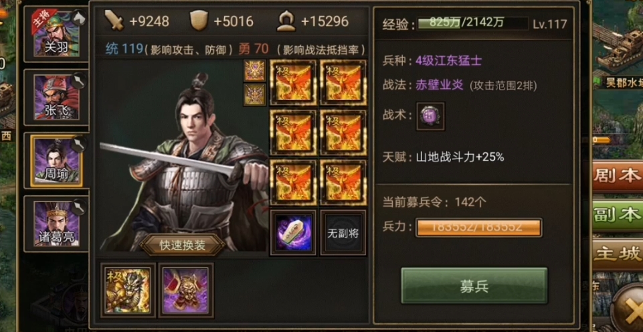Click the orange 兵力 troop bar

pyautogui.click(x=478, y=228)
